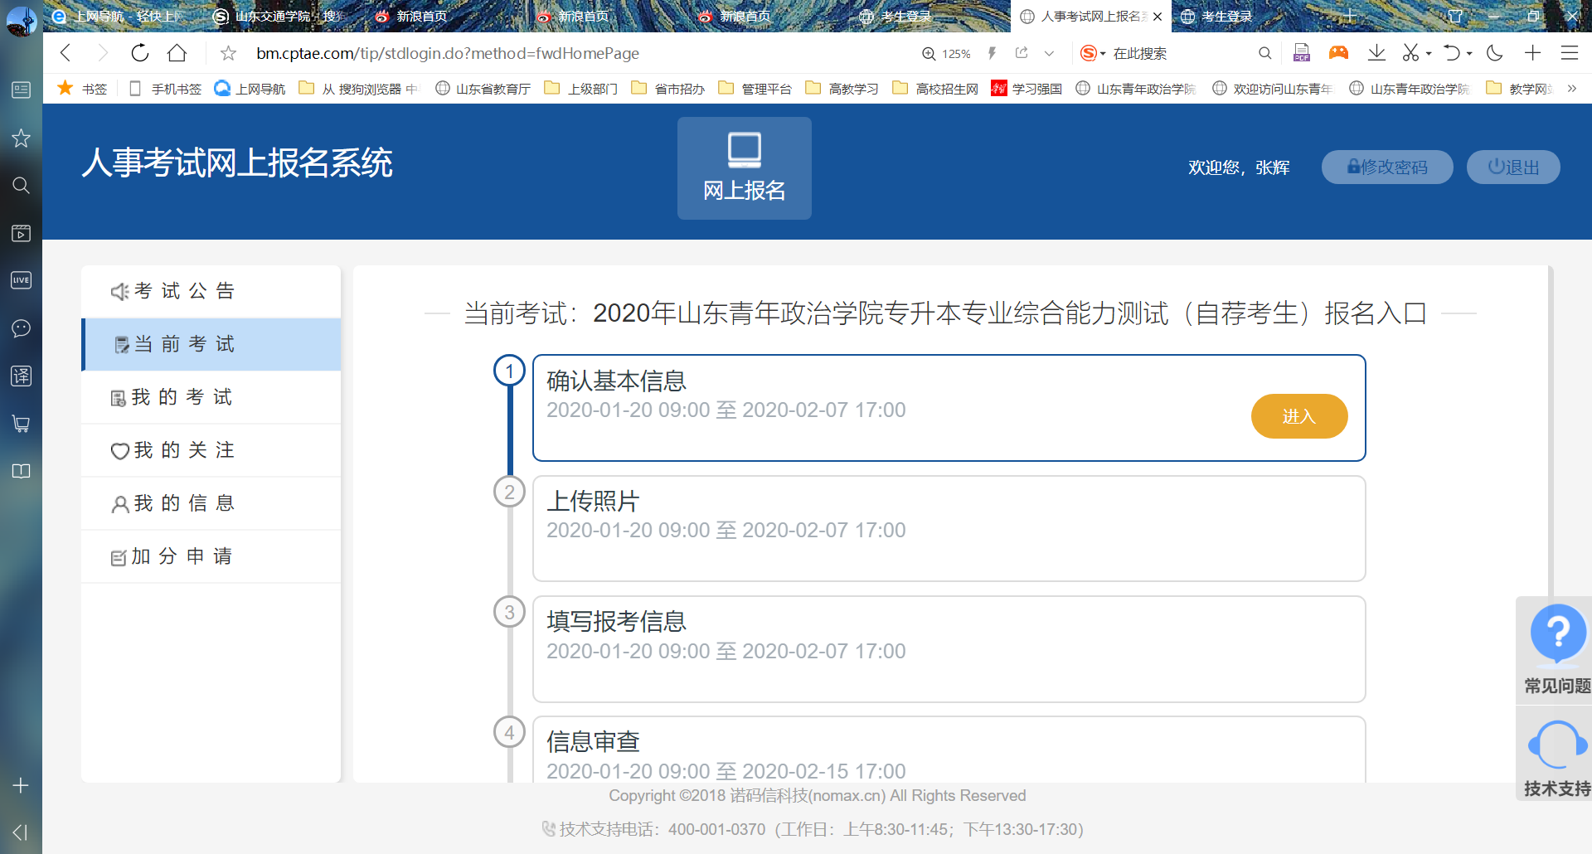
Task: Open sidebar shopping cart icon
Action: click(21, 424)
